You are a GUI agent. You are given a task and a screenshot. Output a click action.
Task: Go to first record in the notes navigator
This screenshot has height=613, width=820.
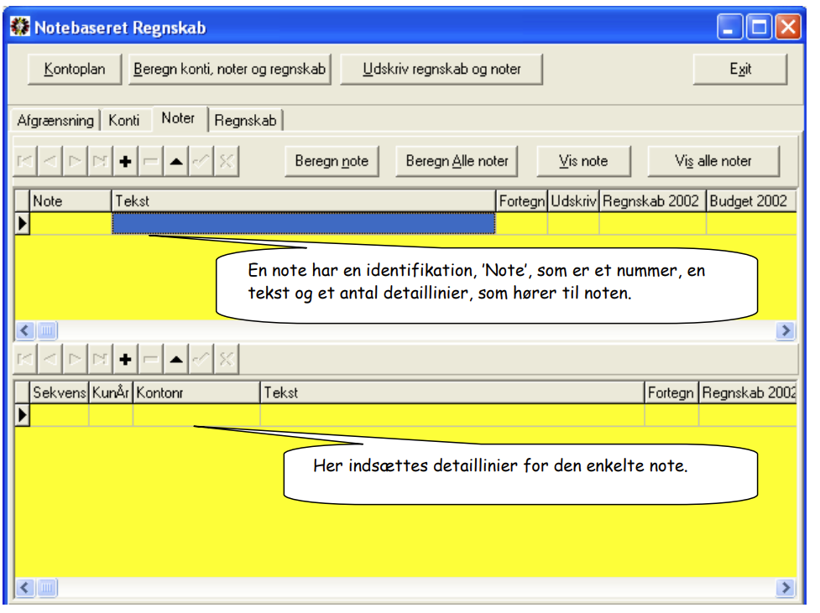click(x=24, y=161)
